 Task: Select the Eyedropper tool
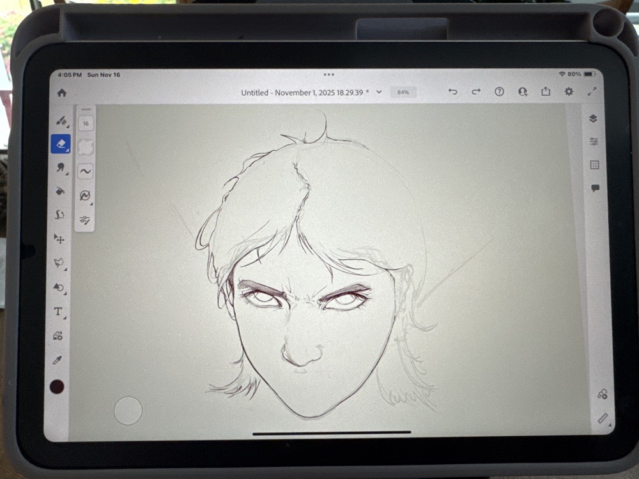click(x=58, y=360)
